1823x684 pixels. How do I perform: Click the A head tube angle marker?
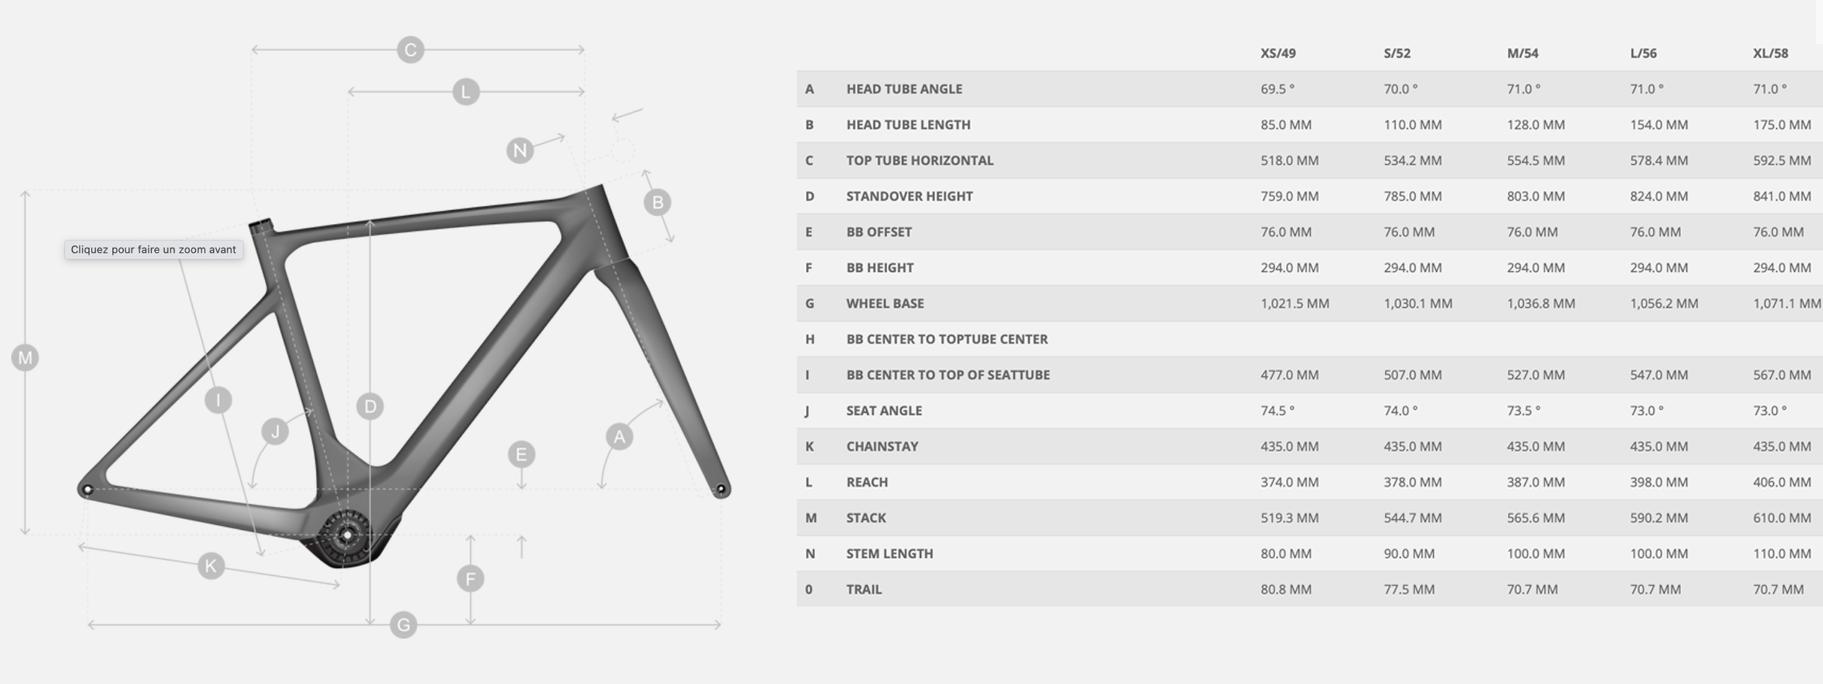(619, 437)
